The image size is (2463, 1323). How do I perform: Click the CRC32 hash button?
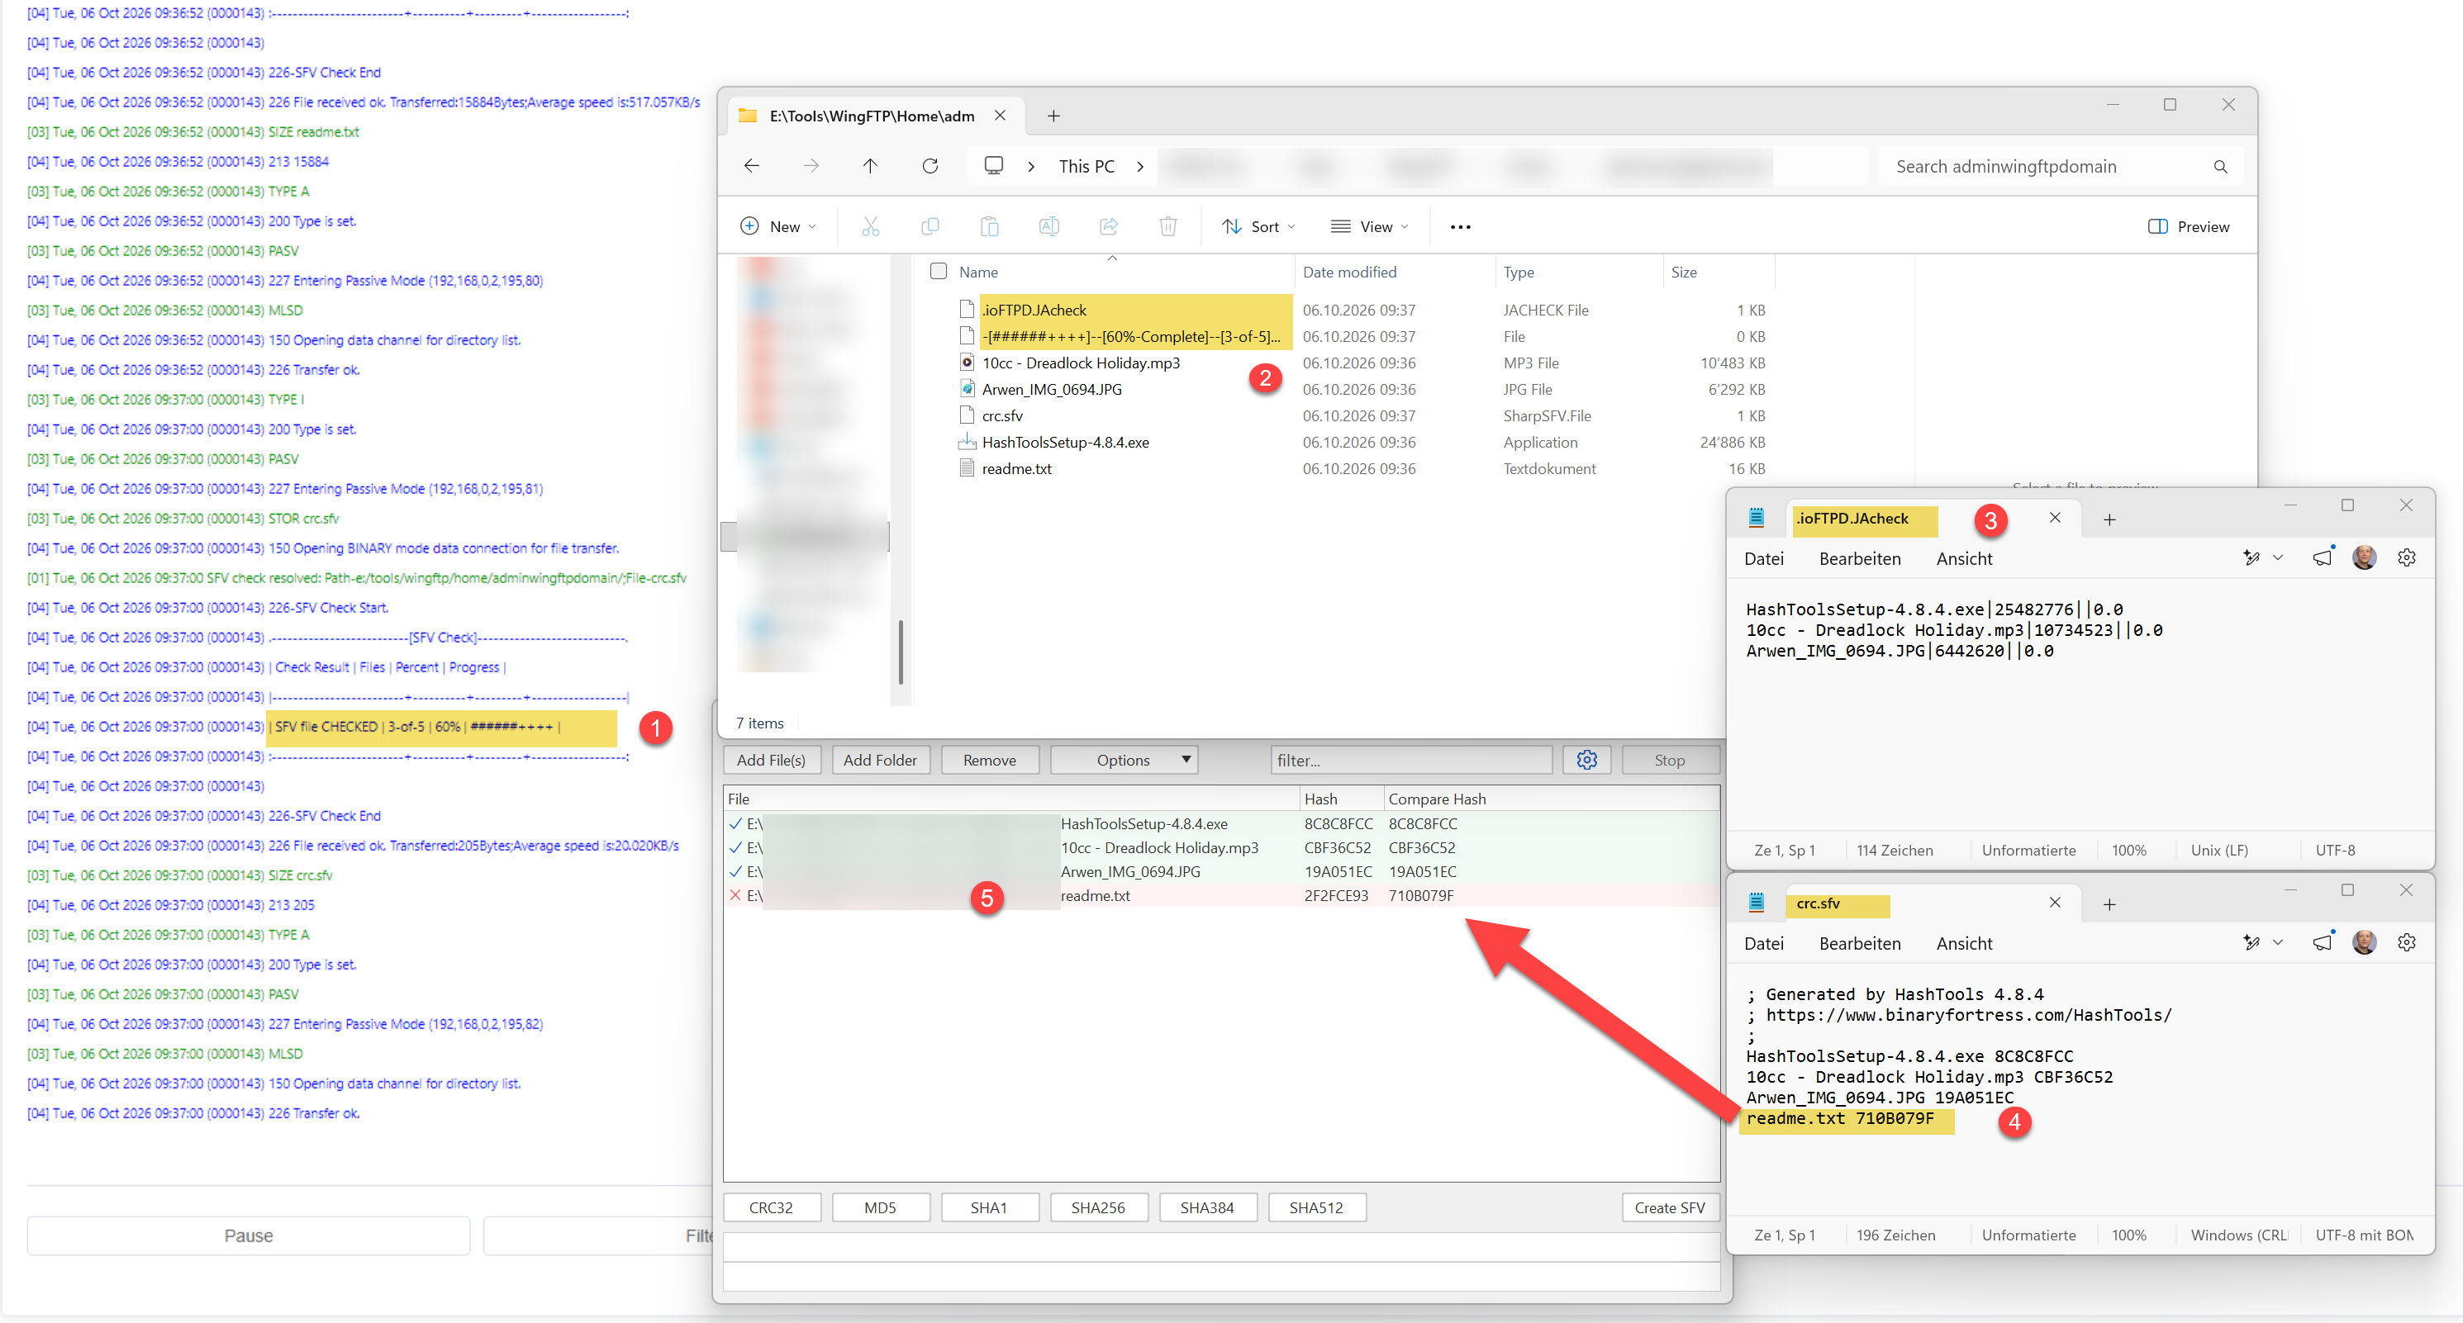771,1207
